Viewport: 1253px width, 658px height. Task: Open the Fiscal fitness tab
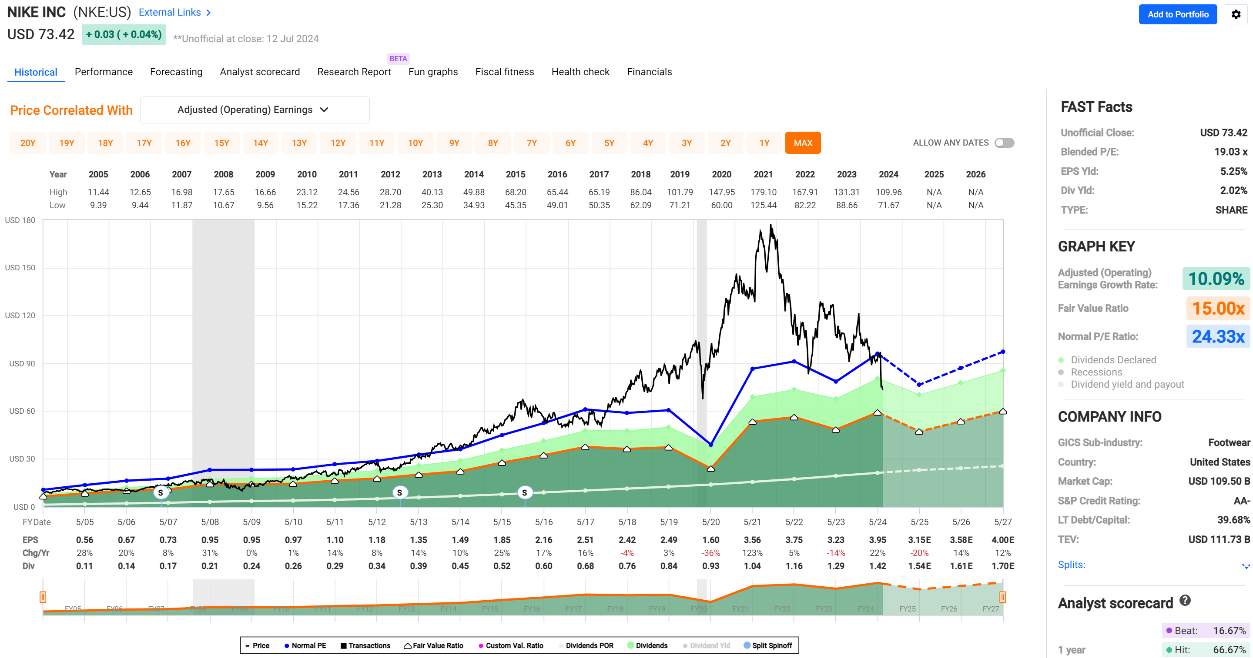[x=504, y=72]
